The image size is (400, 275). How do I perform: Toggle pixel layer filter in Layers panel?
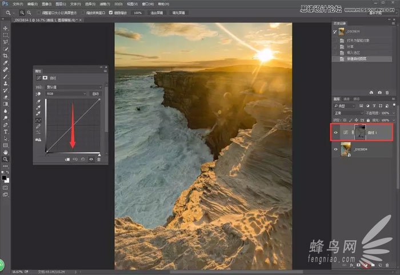tap(361, 106)
